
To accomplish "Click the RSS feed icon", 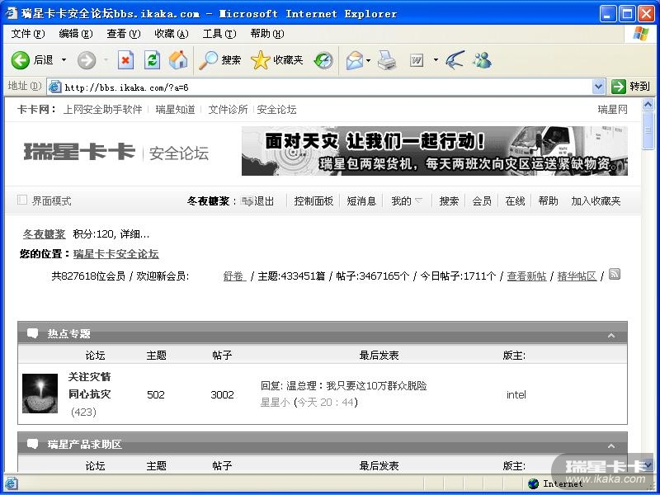I will click(615, 274).
